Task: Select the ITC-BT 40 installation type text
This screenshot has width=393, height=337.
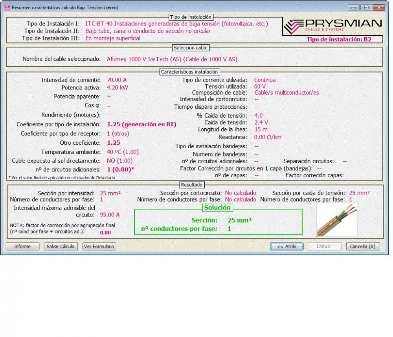Action: (176, 24)
